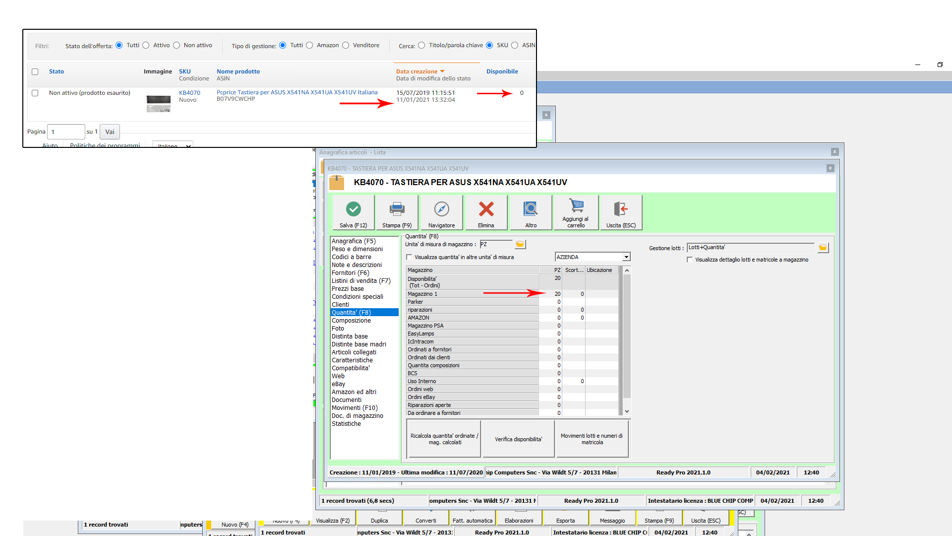
Task: Click Ricalcola quantita' ordinate button
Action: 444,439
